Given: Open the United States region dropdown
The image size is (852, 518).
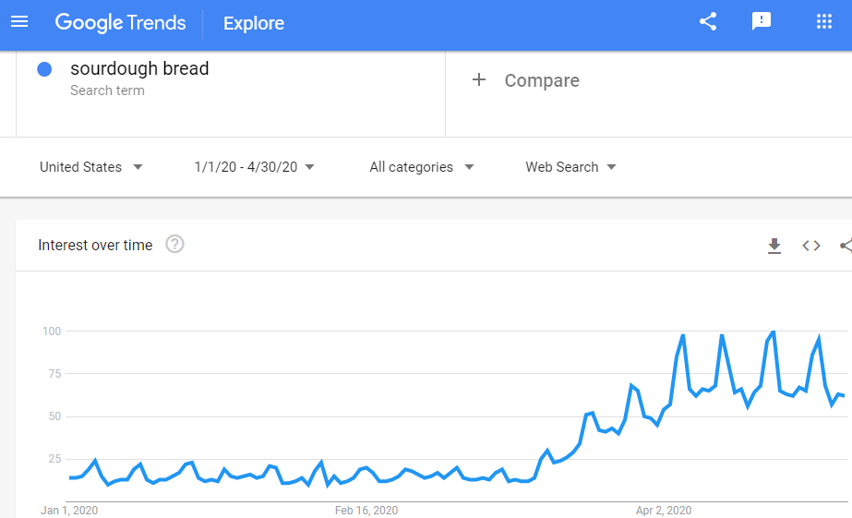Looking at the screenshot, I should pyautogui.click(x=91, y=167).
